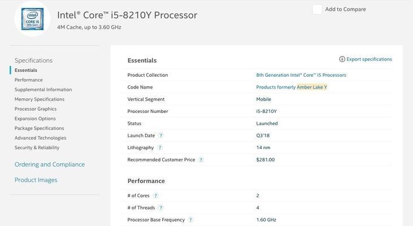Navigate to Memory Specifications in sidebar
This screenshot has width=413, height=226.
pos(40,99)
